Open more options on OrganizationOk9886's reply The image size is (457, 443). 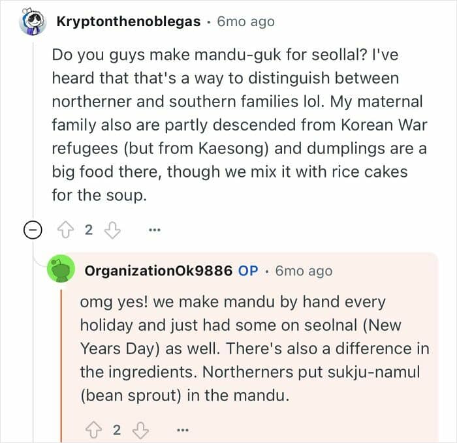click(x=183, y=430)
